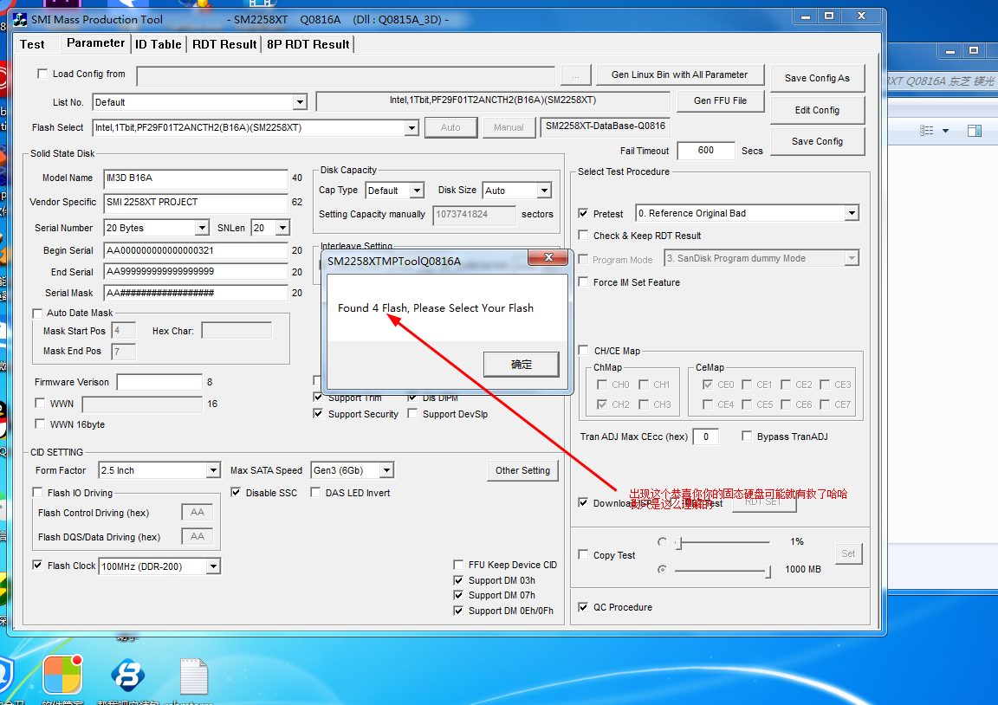This screenshot has width=998, height=705.
Task: Focus the Vendor Specific field
Action: pos(196,203)
